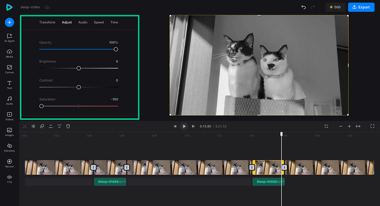Viewport: 380px width, 206px height.
Task: Click the cloud save status icon
Action: pyautogui.click(x=47, y=7)
